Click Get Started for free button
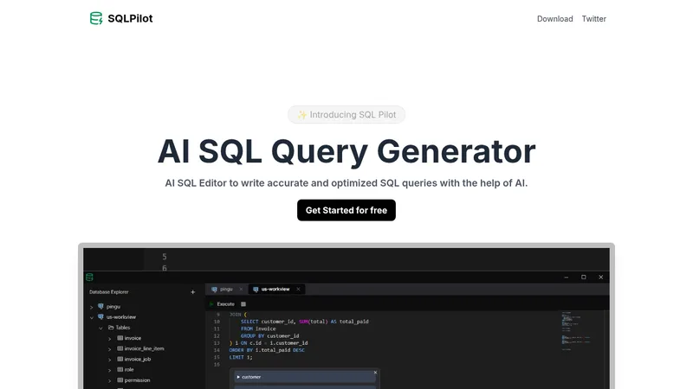 346,210
